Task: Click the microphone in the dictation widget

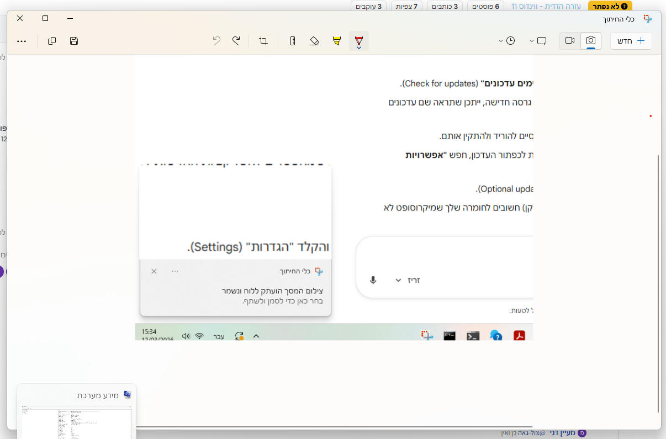Action: [373, 279]
